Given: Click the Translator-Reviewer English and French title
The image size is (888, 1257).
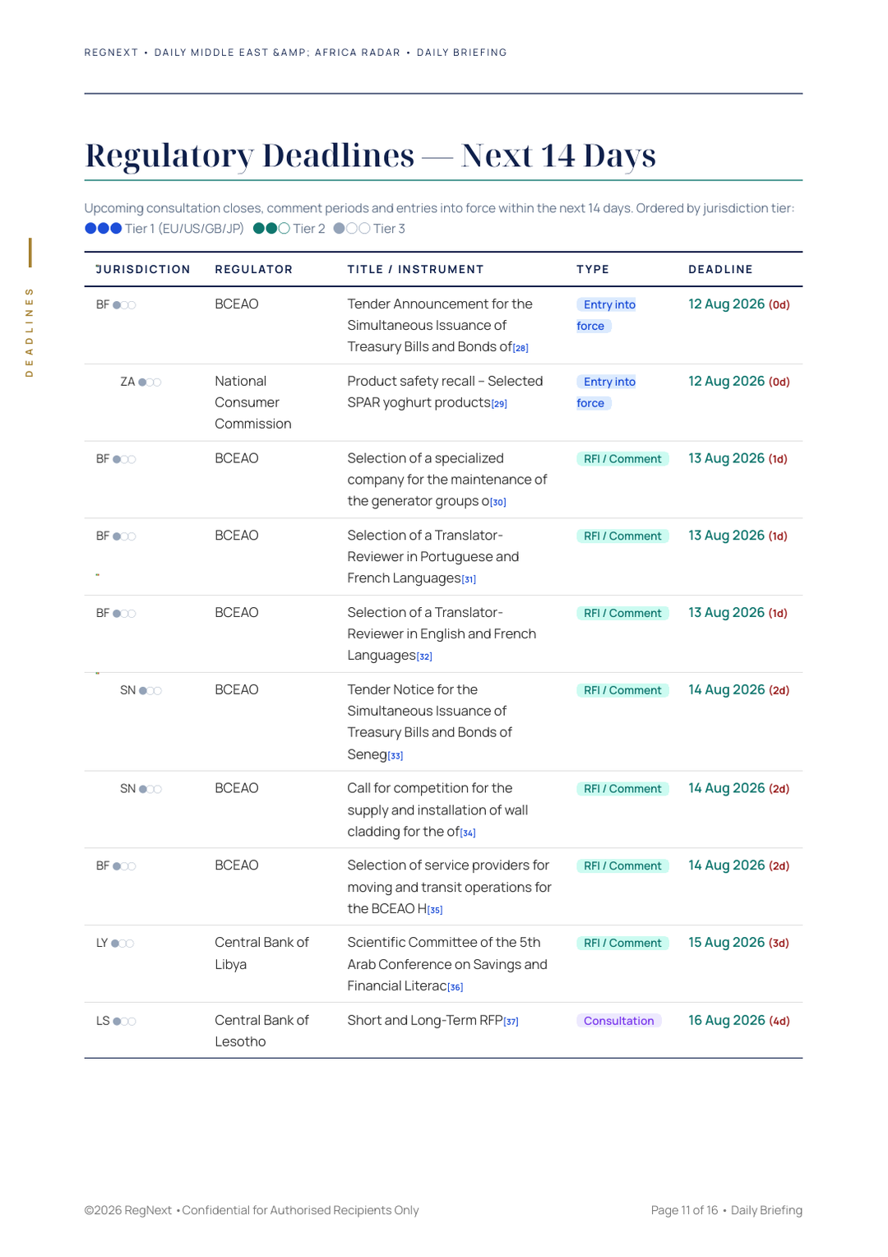Looking at the screenshot, I should point(442,634).
